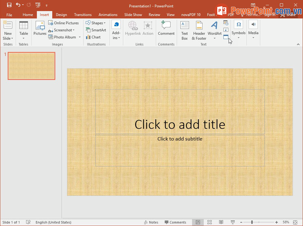This screenshot has height=226, width=303.
Task: Open the Design tab
Action: pyautogui.click(x=61, y=15)
